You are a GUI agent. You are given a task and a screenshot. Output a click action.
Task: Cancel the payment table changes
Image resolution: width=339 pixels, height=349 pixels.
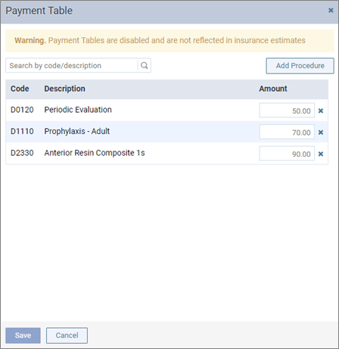coord(67,335)
